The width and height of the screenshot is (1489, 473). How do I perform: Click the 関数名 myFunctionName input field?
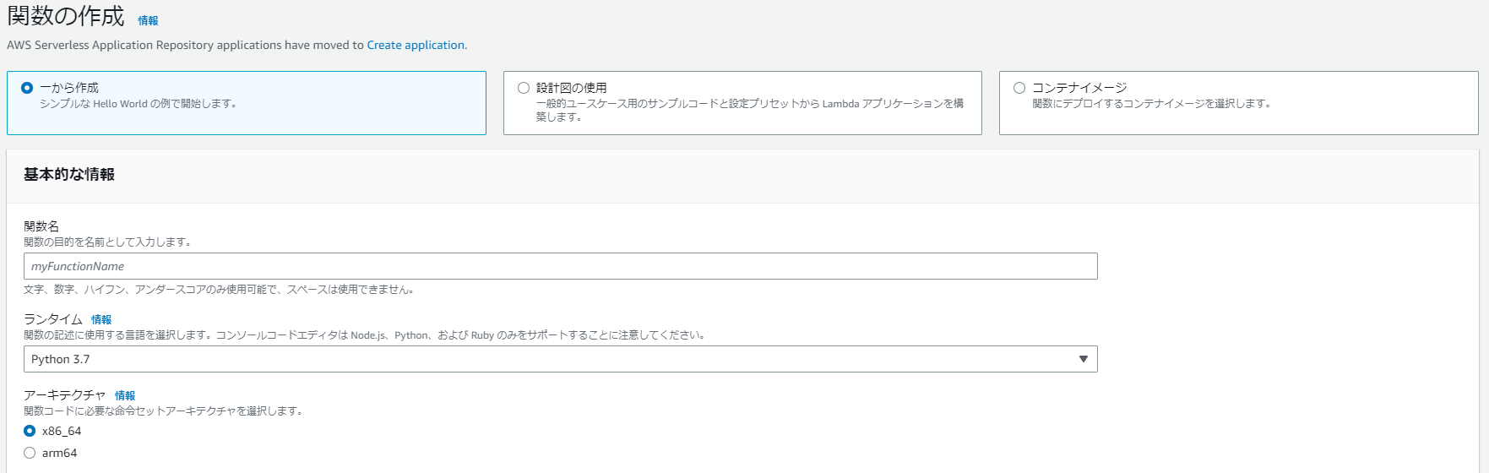(x=560, y=266)
